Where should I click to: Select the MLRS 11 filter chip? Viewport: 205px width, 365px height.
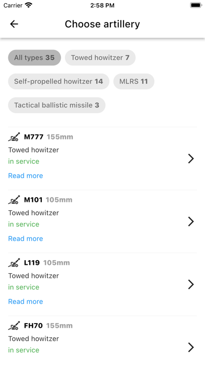tap(134, 81)
